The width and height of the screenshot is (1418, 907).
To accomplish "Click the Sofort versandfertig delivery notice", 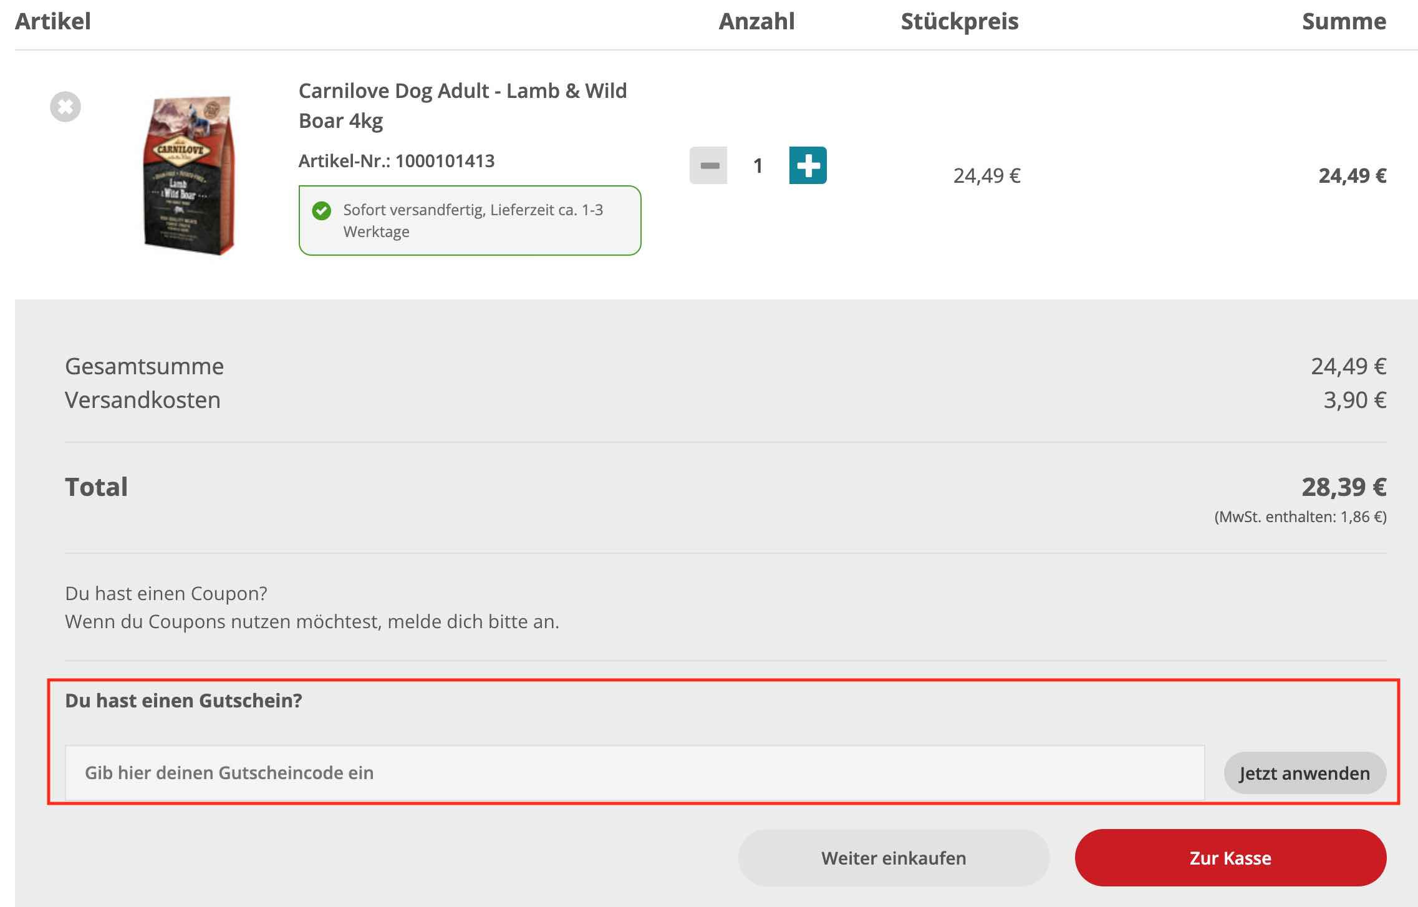I will click(x=473, y=220).
